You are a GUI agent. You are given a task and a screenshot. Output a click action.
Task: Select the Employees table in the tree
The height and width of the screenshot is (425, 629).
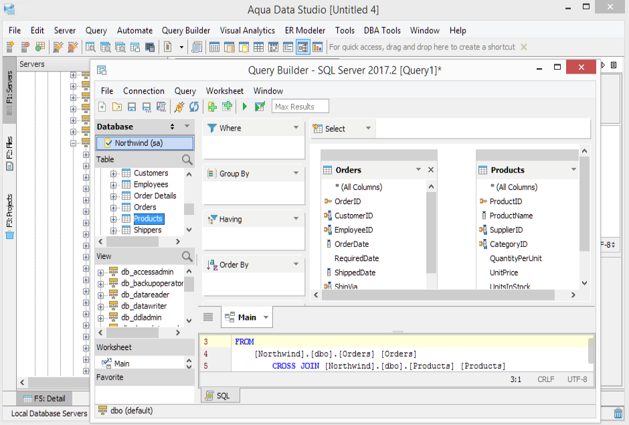pos(151,185)
